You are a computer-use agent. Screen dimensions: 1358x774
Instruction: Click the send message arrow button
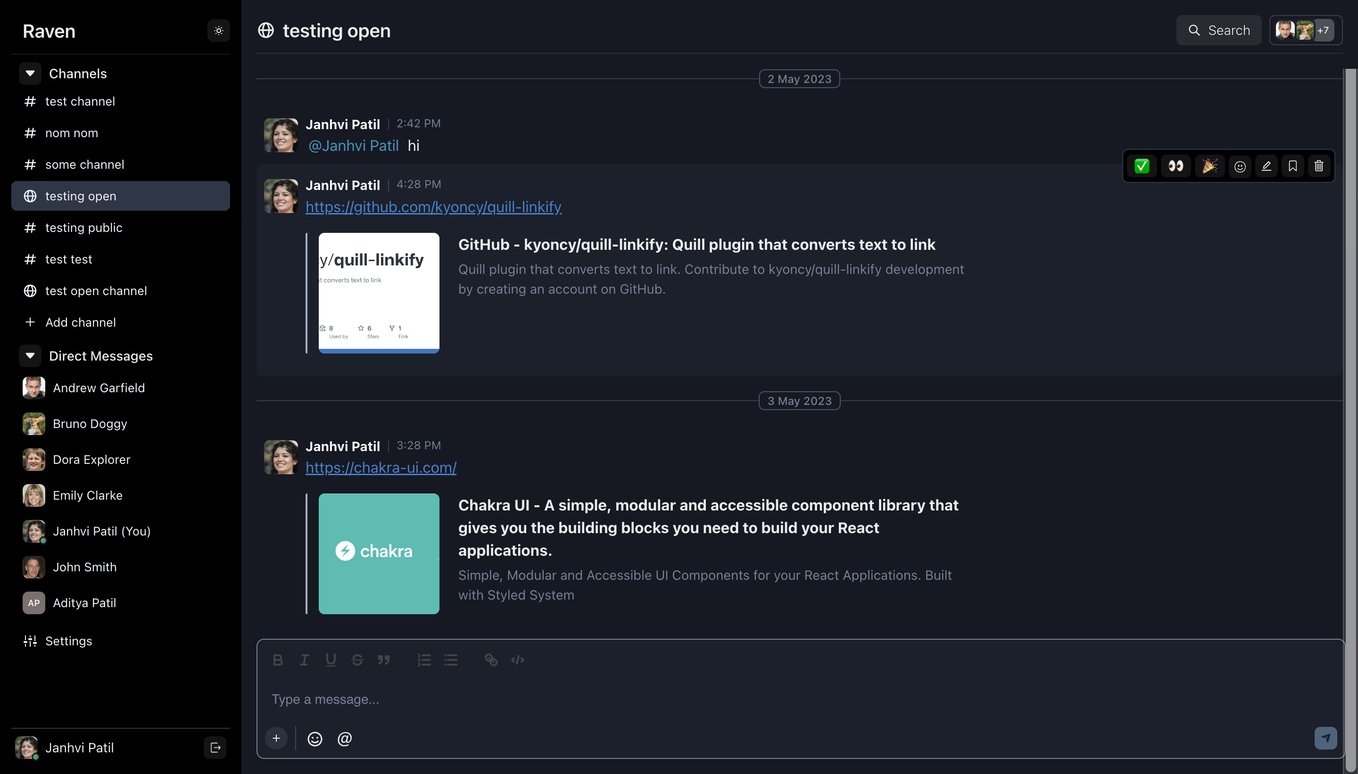(1325, 738)
